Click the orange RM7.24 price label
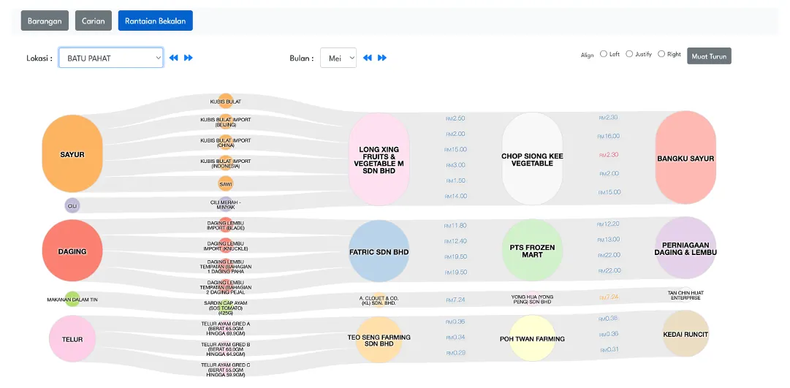The height and width of the screenshot is (388, 790). [609, 297]
